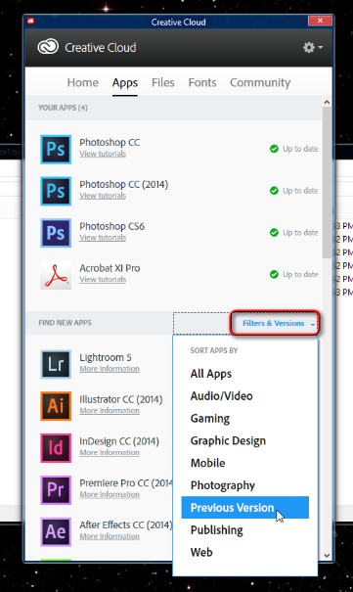
Task: Click the Creative Cloud title bar icon
Action: 31,22
